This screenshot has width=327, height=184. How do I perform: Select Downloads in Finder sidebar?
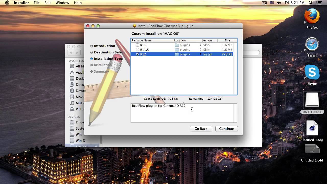pyautogui.click(x=77, y=91)
